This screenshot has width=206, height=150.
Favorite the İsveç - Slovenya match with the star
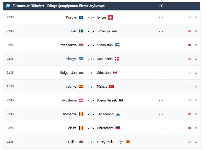tap(196, 31)
